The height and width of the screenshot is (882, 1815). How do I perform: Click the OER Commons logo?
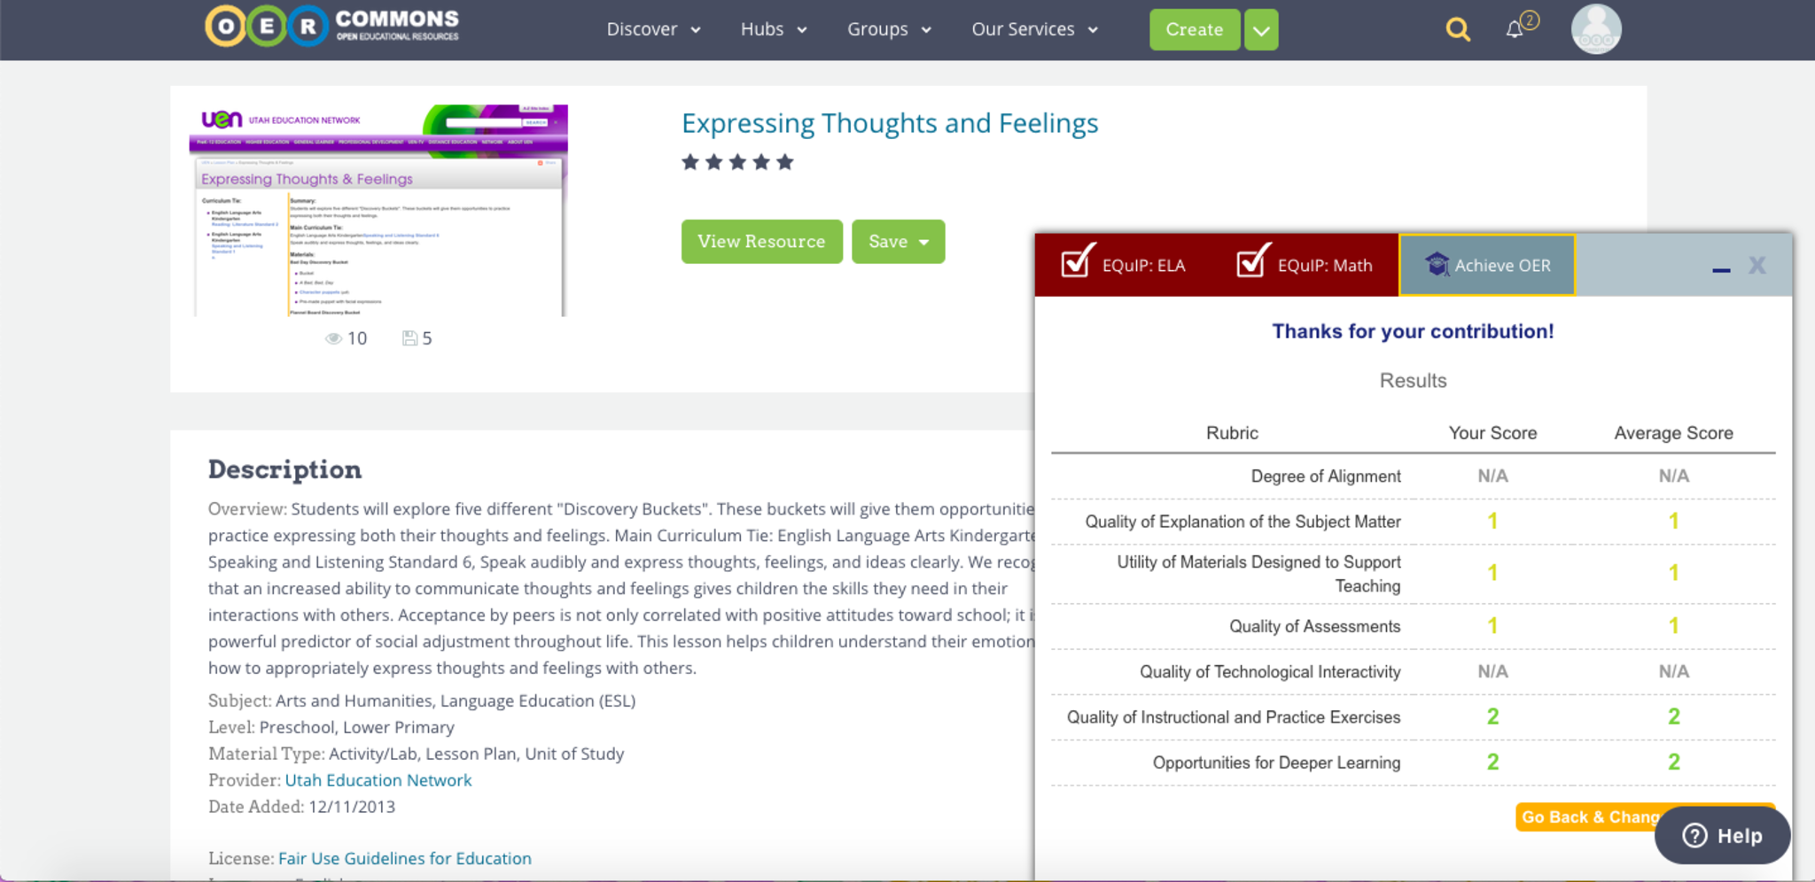point(332,27)
